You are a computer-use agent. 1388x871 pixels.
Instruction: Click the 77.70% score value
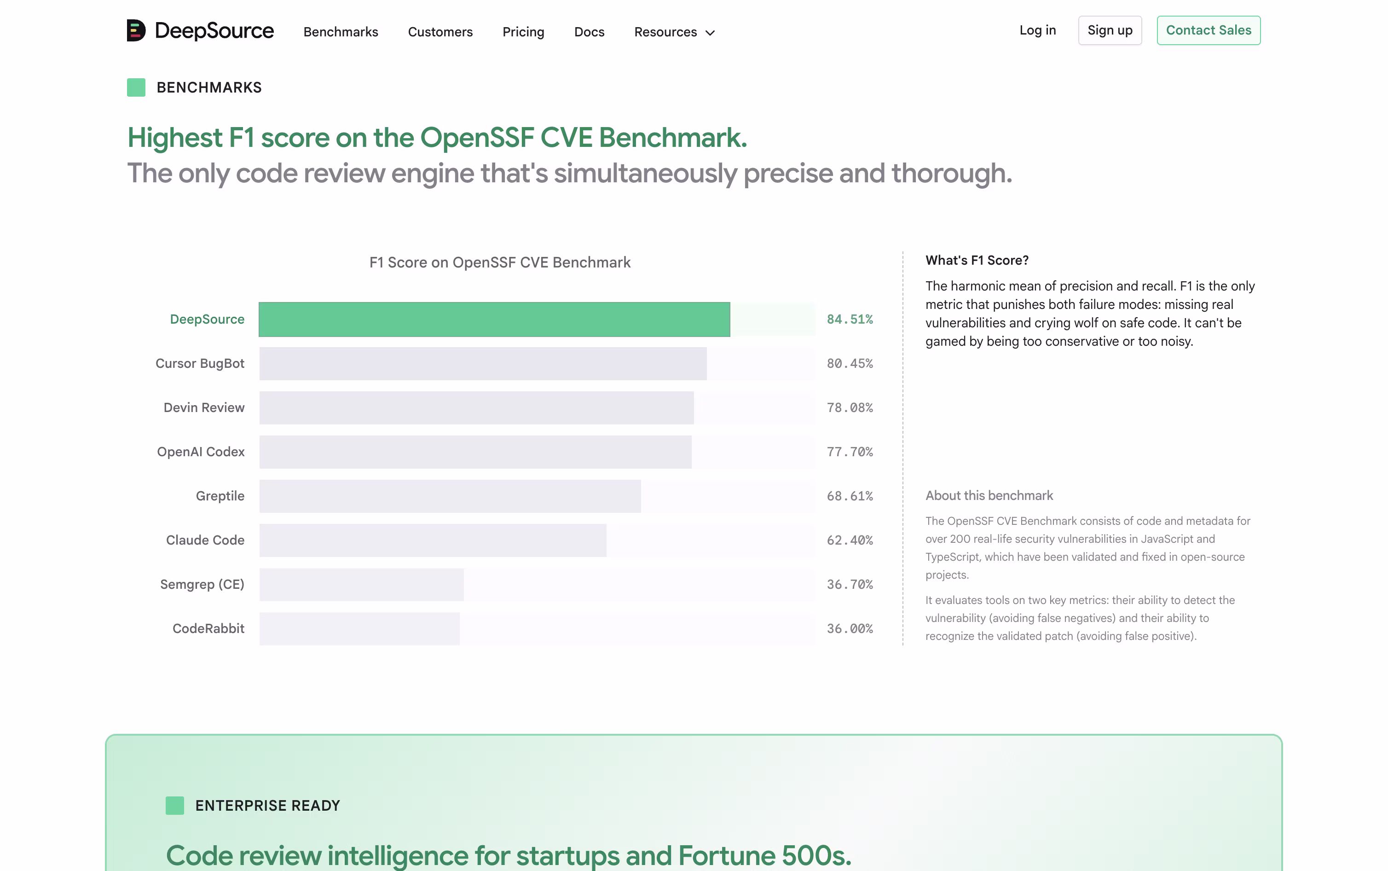[850, 452]
